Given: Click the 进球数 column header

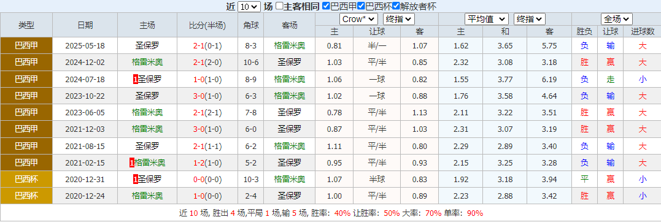Looking at the screenshot, I should pos(643,32).
